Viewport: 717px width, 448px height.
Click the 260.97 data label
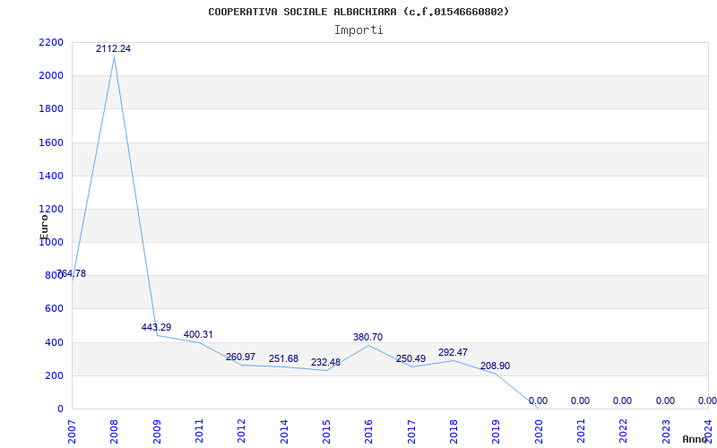pos(240,357)
